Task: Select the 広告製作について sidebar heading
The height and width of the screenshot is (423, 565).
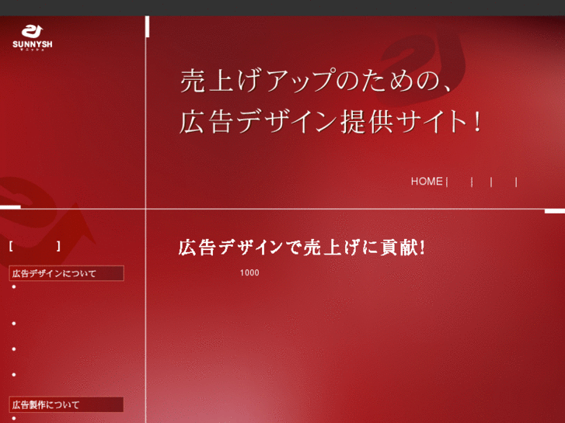Action: tap(66, 404)
